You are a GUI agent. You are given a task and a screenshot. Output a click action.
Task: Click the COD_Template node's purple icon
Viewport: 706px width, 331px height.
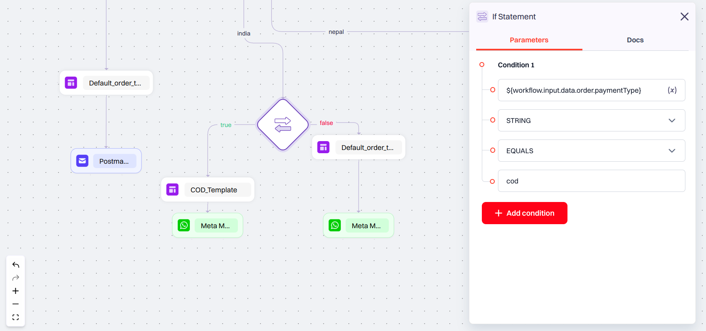(x=172, y=189)
